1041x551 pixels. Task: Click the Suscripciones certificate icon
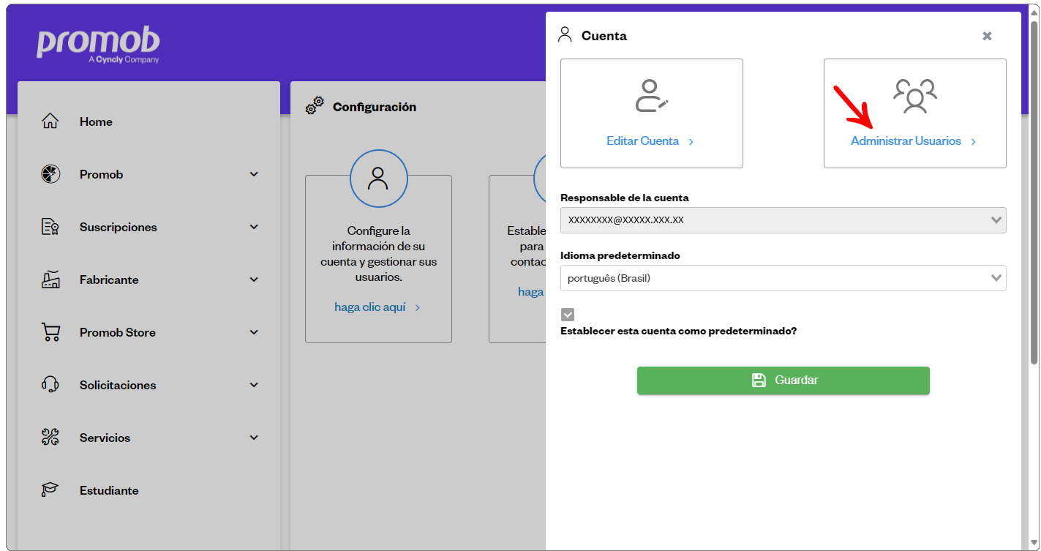[50, 227]
